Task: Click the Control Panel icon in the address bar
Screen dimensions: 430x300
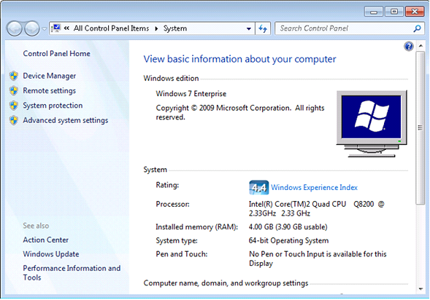Action: 55,28
